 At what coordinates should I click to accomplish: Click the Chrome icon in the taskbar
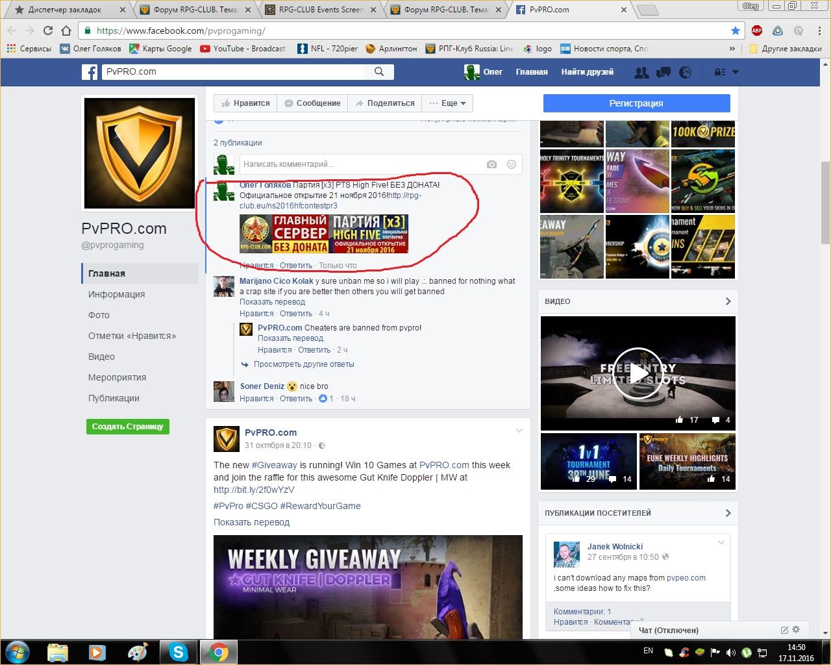[218, 652]
